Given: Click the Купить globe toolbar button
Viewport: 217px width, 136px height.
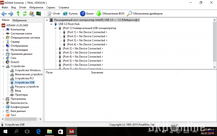Looking at the screenshot, I should 70,14.
